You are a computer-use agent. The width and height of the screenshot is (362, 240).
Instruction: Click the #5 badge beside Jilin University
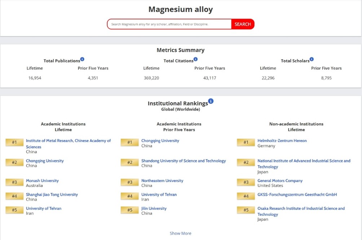coord(129,210)
